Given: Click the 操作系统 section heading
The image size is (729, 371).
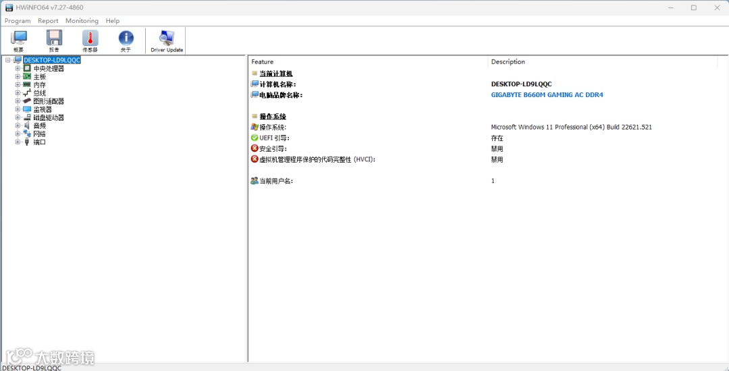Looking at the screenshot, I should coord(273,117).
